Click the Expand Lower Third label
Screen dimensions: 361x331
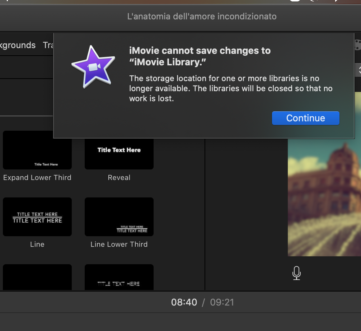point(37,178)
